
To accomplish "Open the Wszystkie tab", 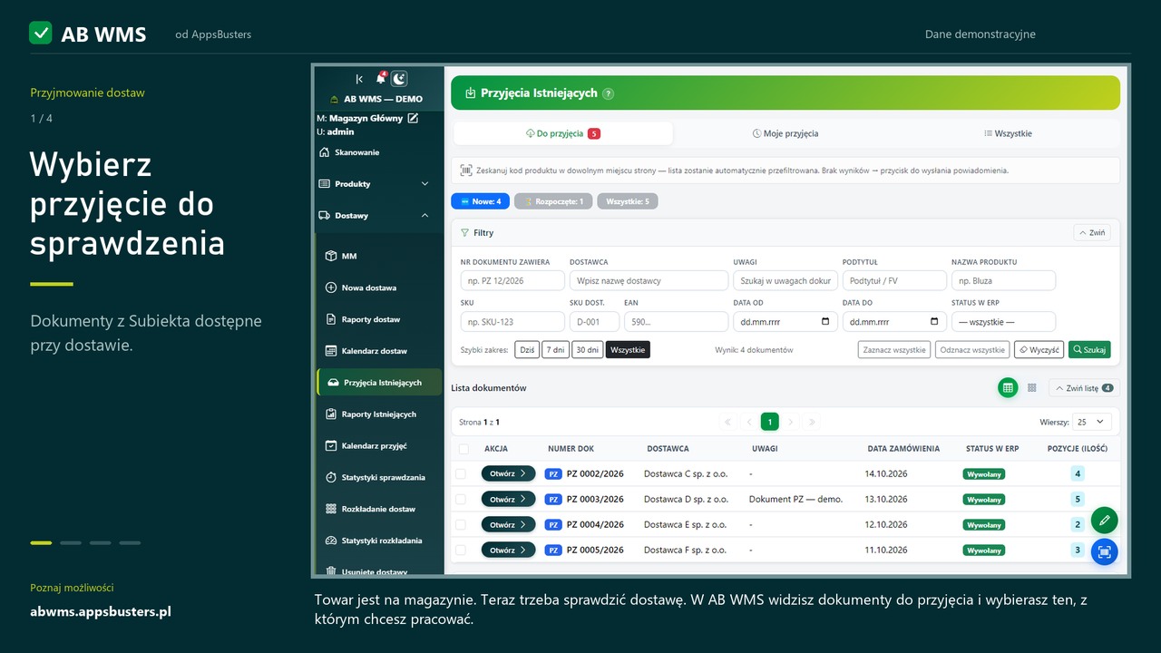I will pos(1008,133).
